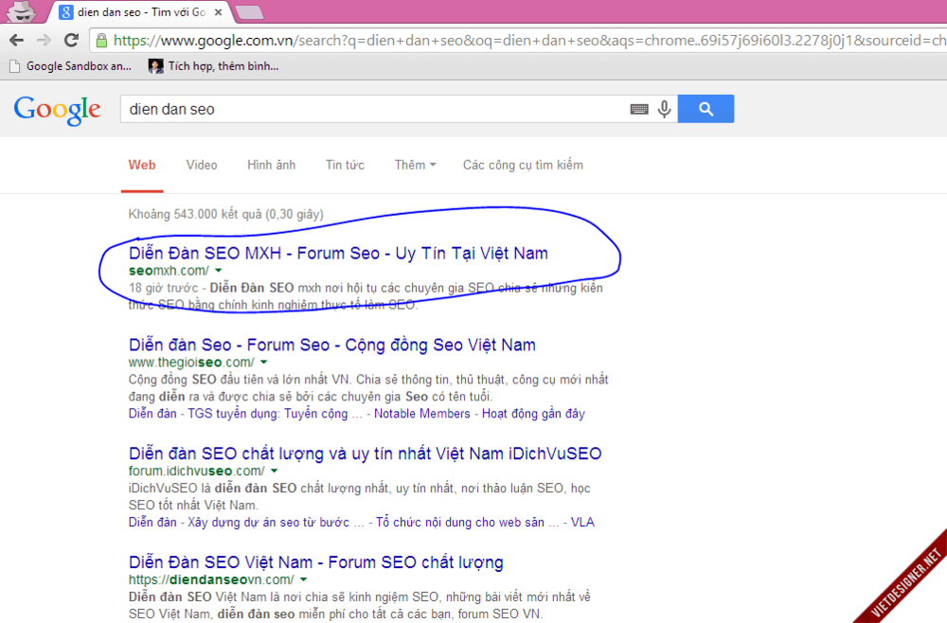947x623 pixels.
Task: Open 'Diễn Đàn SEO Việt Nam - Forum SEO chất lượng'
Action: pos(316,562)
